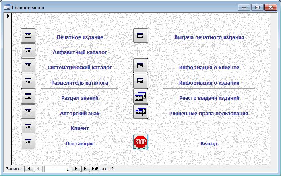Open the Информация о издании icon
281x176 pixels.
[140, 81]
